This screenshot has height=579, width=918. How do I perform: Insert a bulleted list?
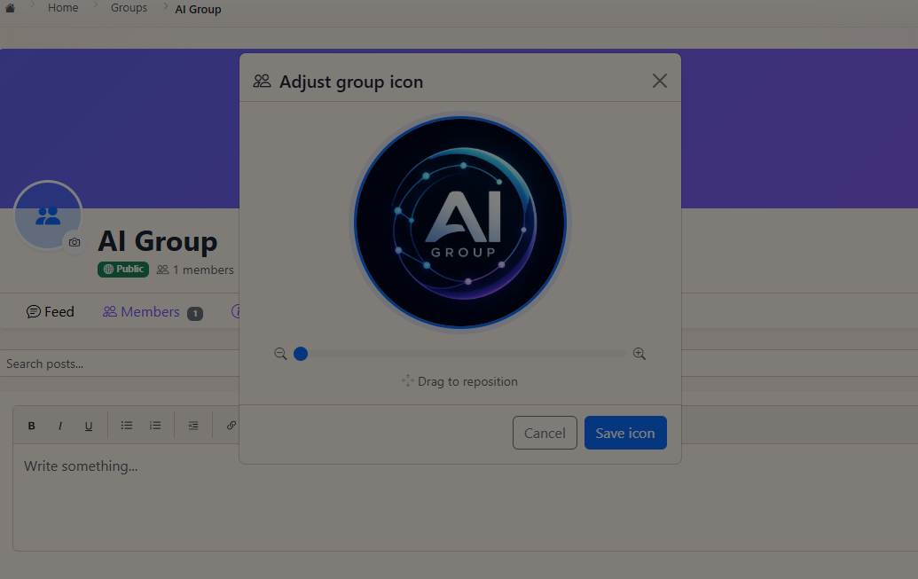pos(127,426)
